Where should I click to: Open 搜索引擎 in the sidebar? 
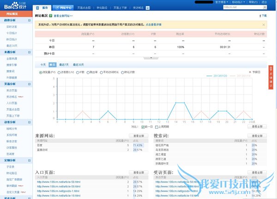tap(12, 65)
